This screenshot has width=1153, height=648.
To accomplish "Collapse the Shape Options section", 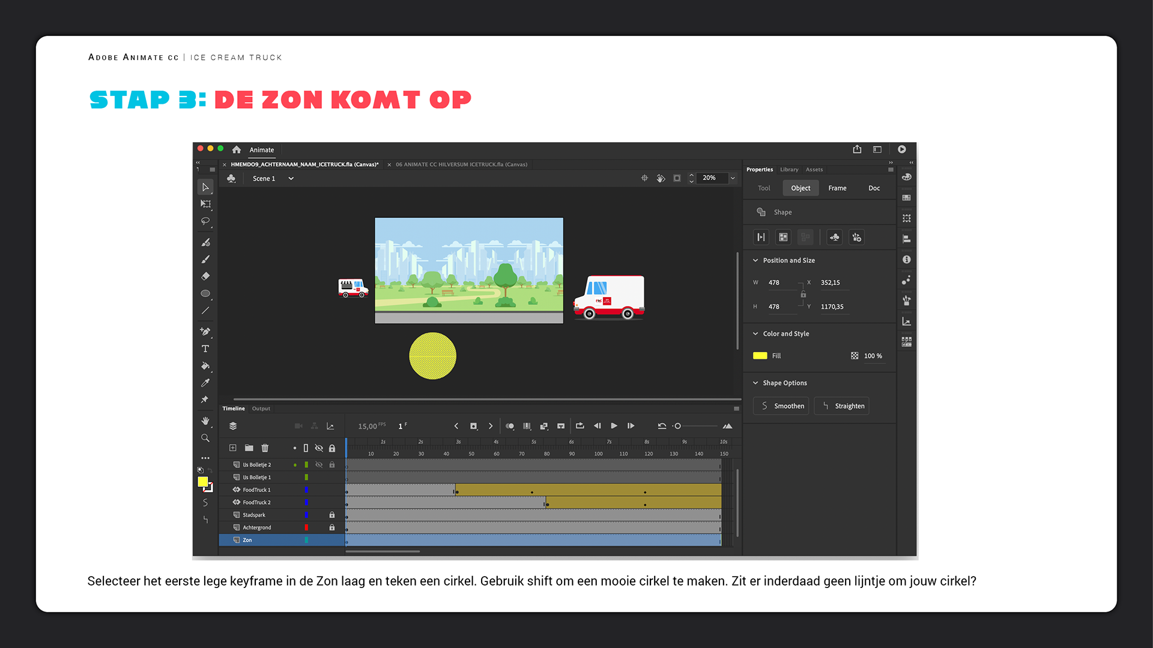I will tap(755, 383).
